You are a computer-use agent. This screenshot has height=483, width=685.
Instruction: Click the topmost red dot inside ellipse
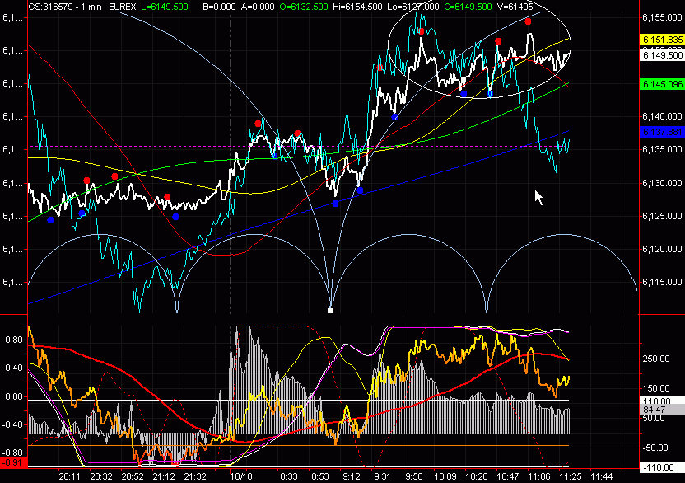528,21
